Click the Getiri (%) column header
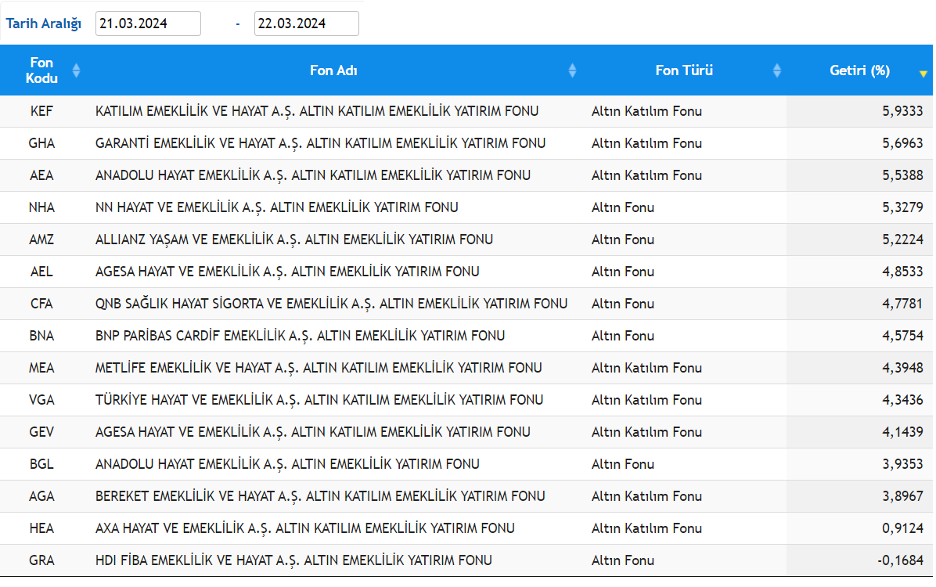This screenshot has width=936, height=587. pos(859,70)
